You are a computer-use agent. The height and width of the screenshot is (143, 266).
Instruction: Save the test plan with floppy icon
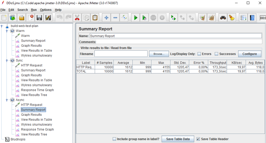coord(39,18)
